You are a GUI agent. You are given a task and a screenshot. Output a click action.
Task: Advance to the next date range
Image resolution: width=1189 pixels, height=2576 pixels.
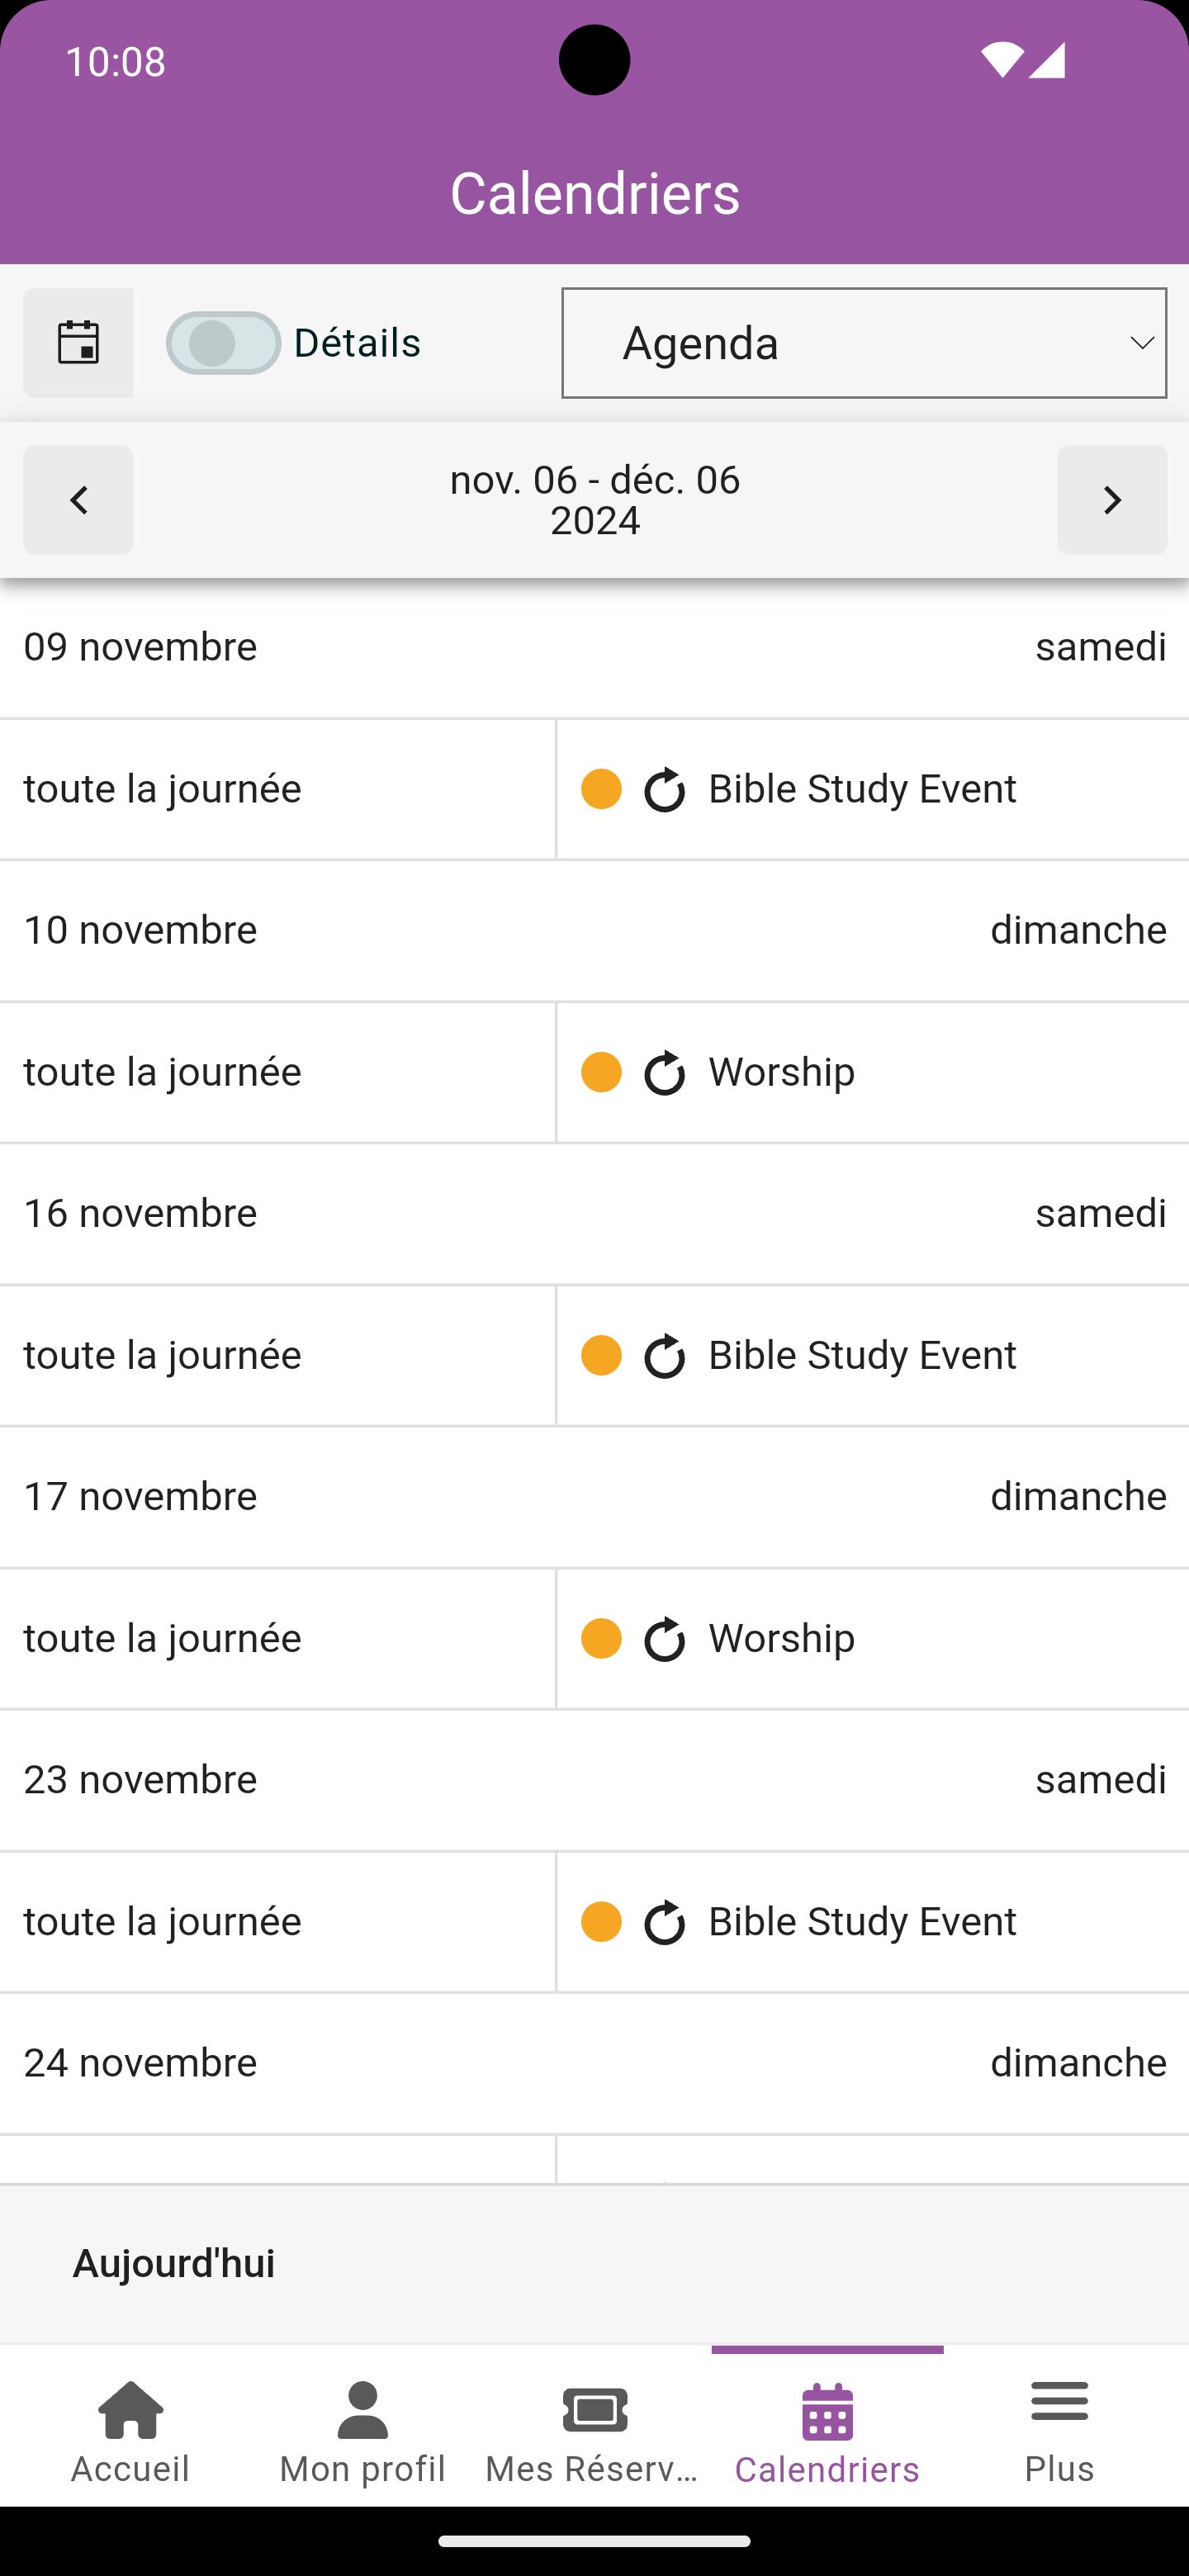[1111, 500]
